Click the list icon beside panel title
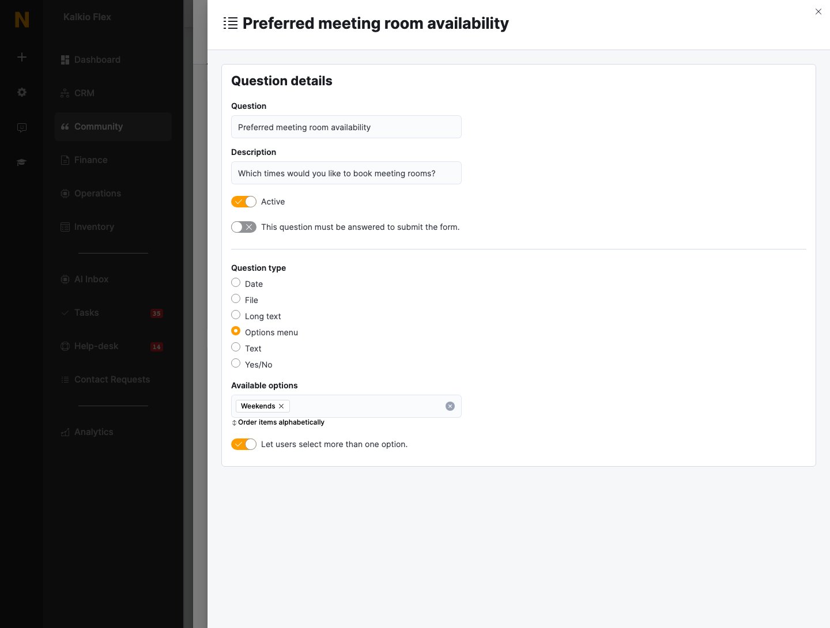Image resolution: width=830 pixels, height=628 pixels. 231,24
